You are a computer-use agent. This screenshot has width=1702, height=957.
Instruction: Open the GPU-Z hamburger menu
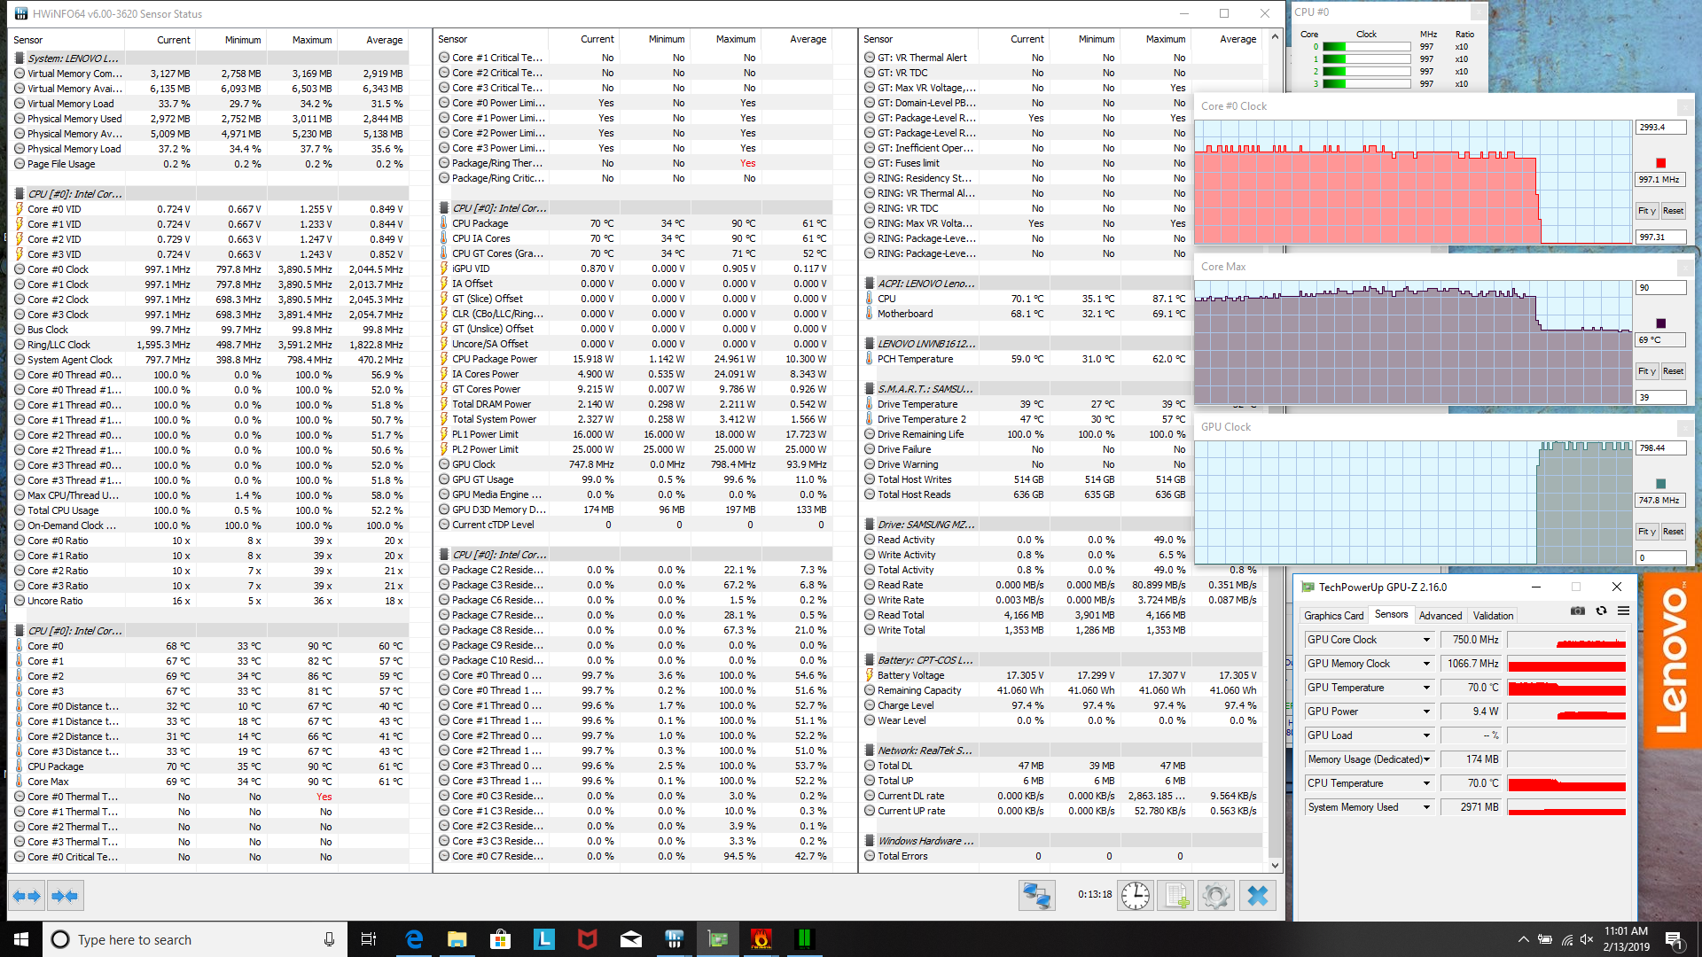pos(1623,611)
